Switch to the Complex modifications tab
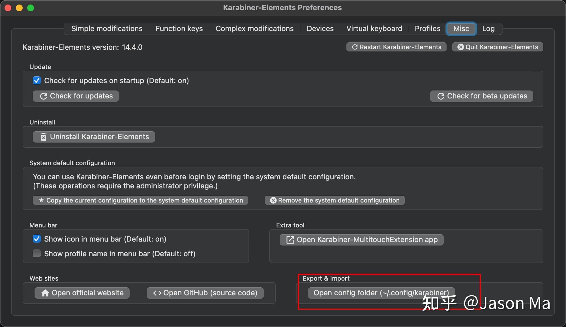The image size is (566, 327). [254, 29]
